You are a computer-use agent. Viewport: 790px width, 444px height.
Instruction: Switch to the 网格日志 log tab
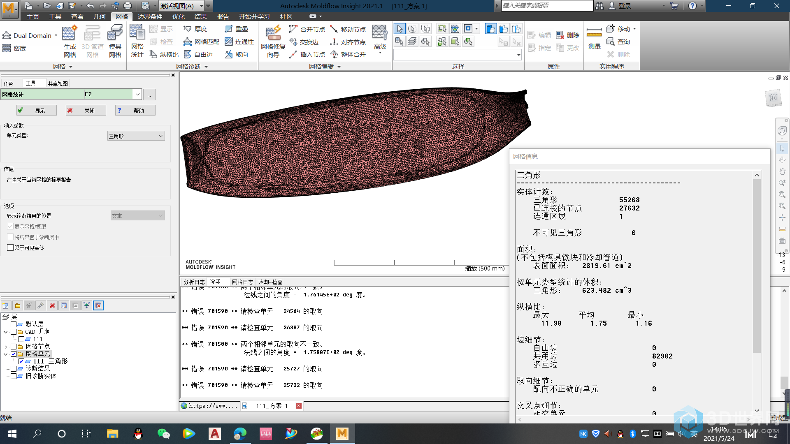243,282
